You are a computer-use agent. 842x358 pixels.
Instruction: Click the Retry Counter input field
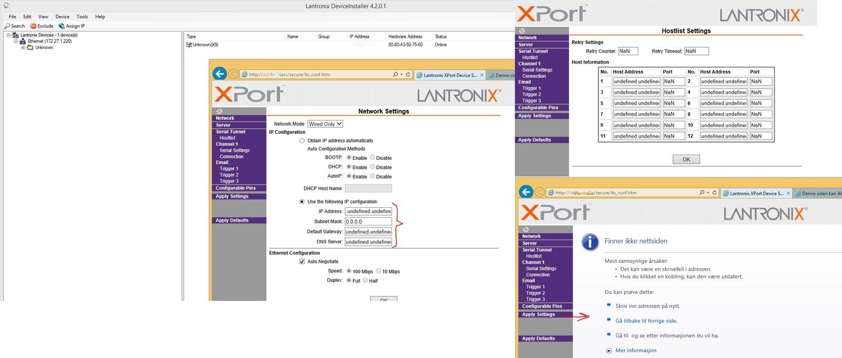point(628,51)
